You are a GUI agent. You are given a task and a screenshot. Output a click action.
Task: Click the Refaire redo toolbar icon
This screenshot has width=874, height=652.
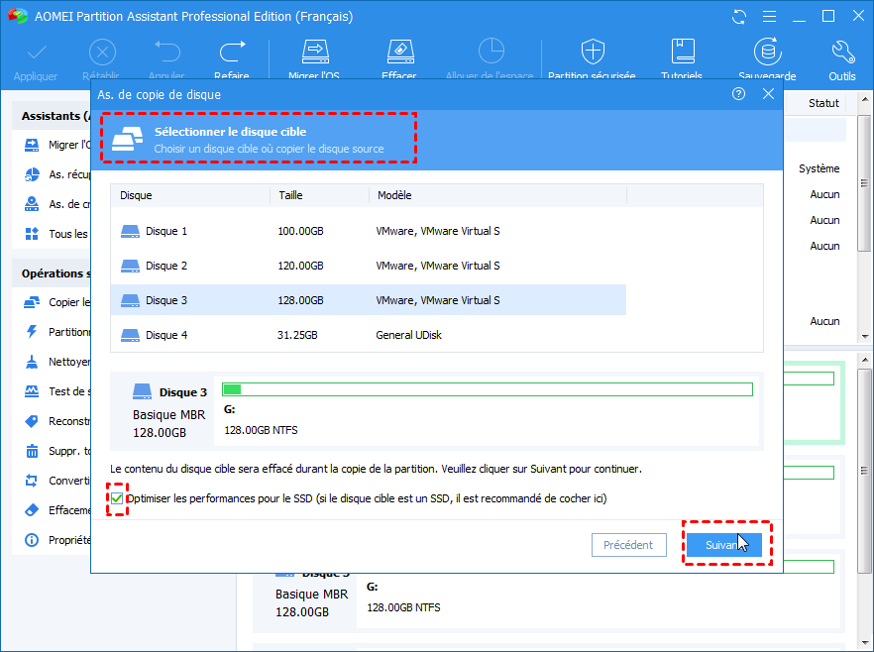coord(232,52)
